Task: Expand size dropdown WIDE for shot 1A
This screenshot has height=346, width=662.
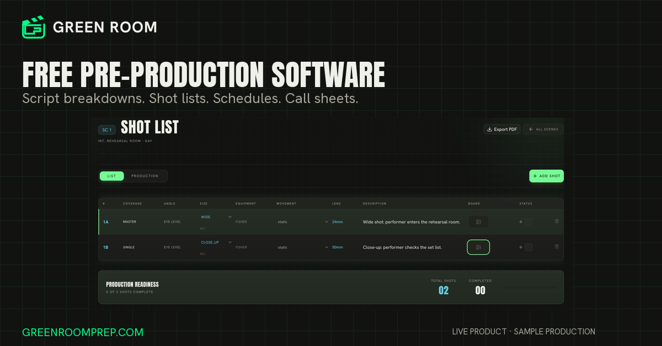Action: pos(216,217)
